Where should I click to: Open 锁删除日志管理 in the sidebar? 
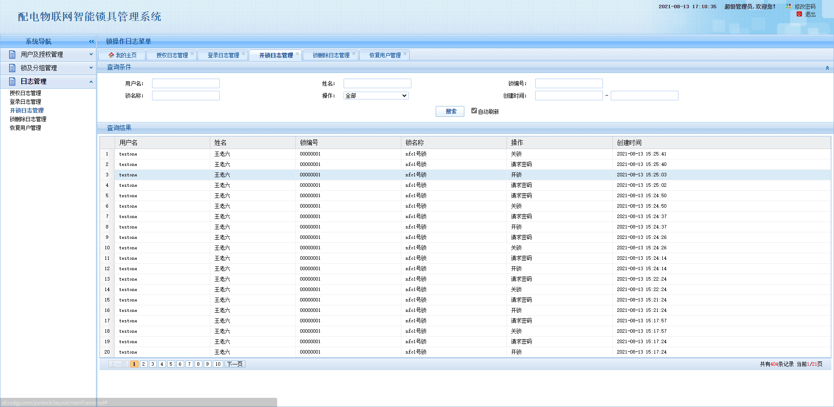click(28, 119)
